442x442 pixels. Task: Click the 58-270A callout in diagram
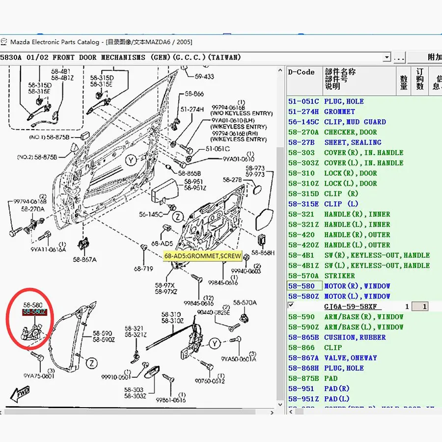[33, 209]
